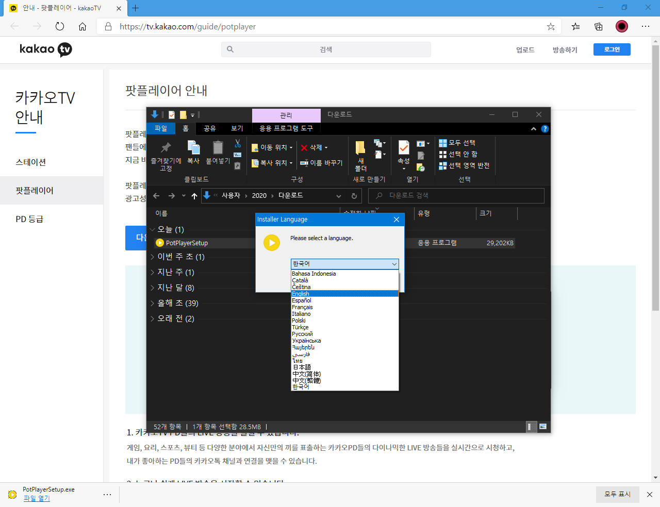Select 스테이션 in kakaoTV sidebar

tap(31, 162)
